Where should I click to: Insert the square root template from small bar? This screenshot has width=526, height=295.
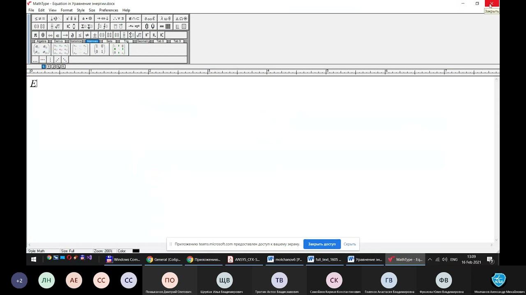pos(139,35)
